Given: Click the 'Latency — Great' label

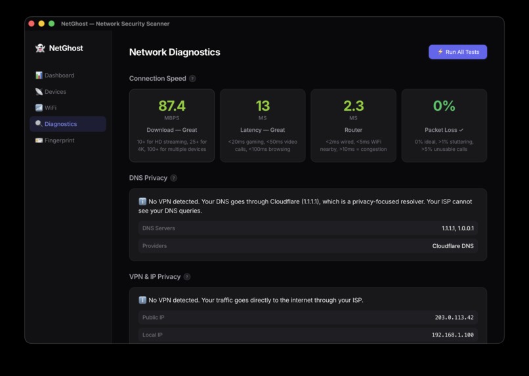Looking at the screenshot, I should click(263, 130).
